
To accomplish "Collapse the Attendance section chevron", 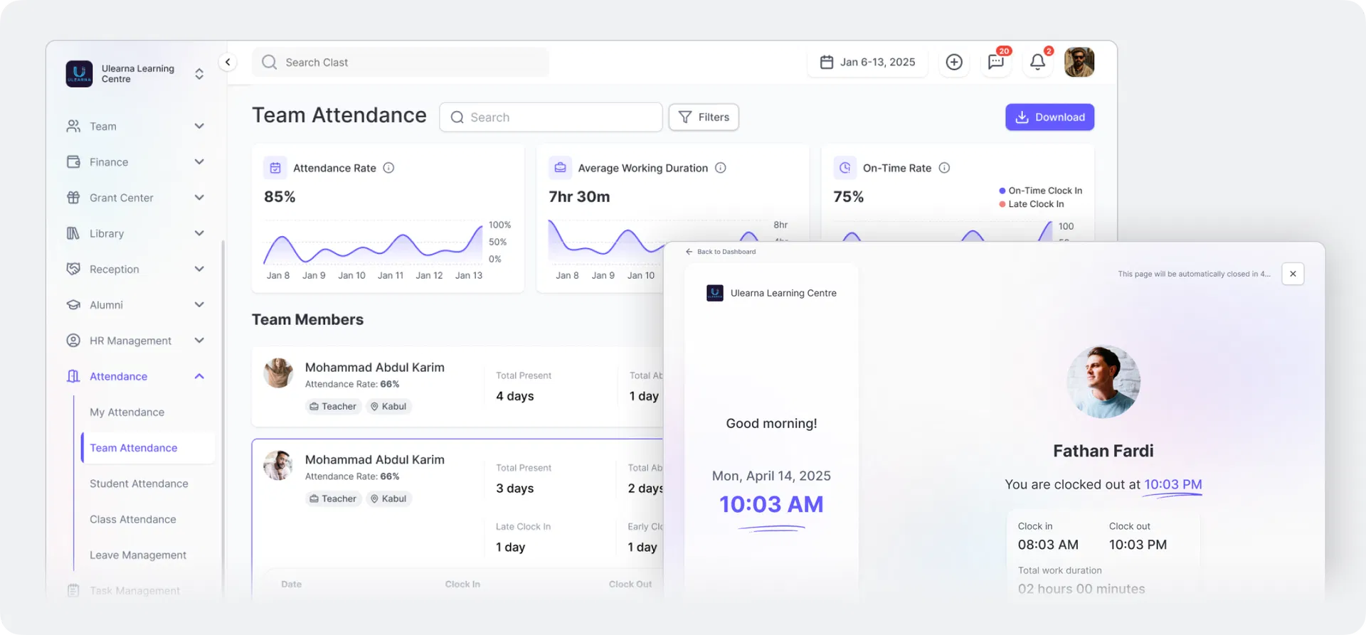I will tap(199, 376).
